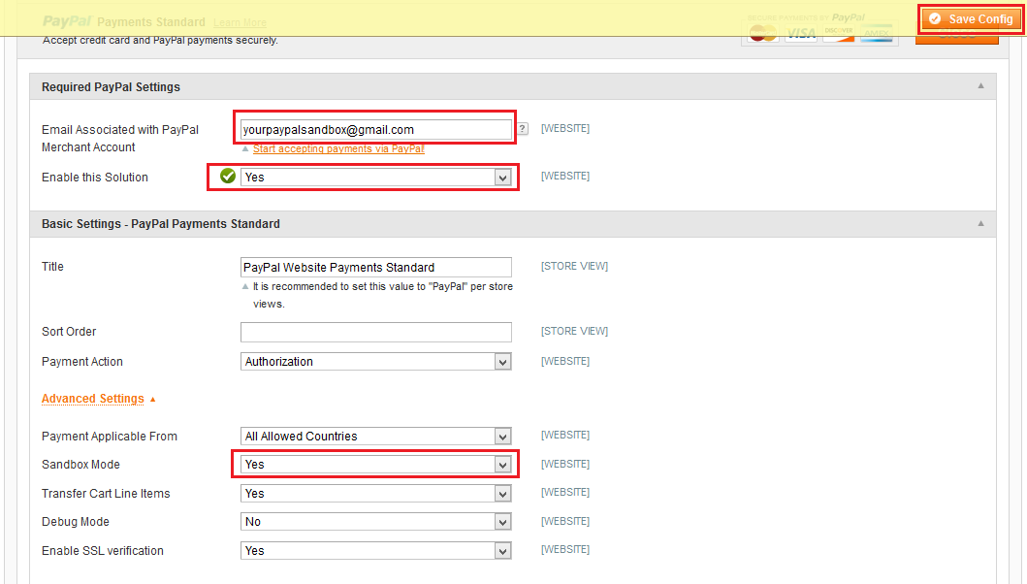1027x584 pixels.
Task: Click the Payment Applicable From label
Action: [110, 437]
